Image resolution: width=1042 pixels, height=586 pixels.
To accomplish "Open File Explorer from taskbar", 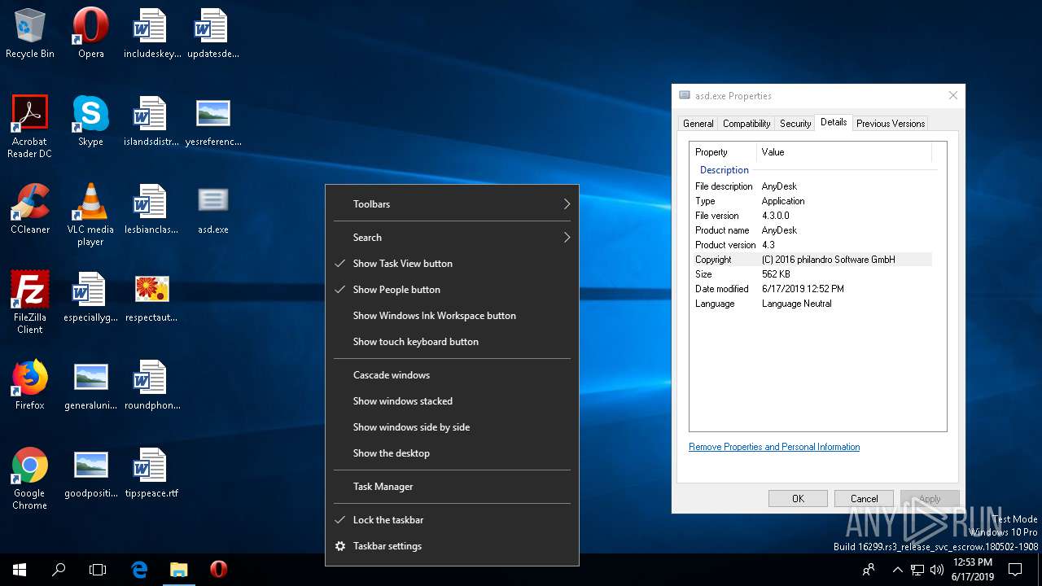I will (178, 570).
